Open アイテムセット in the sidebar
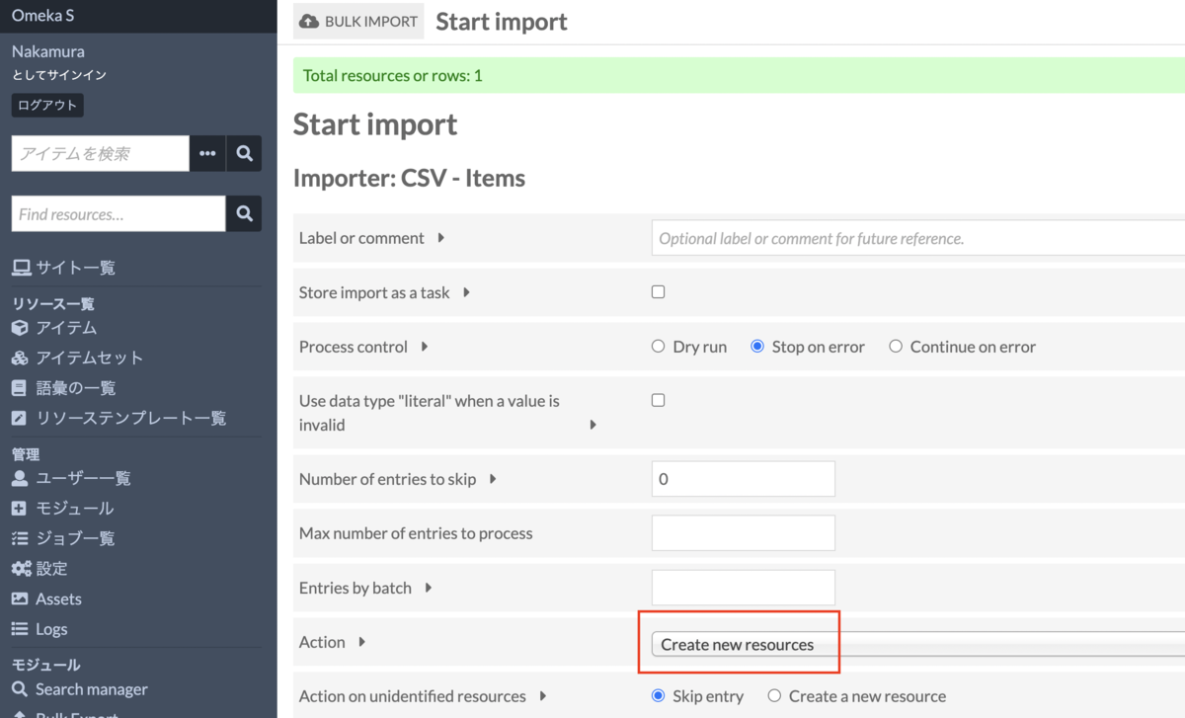1185x718 pixels. (89, 359)
